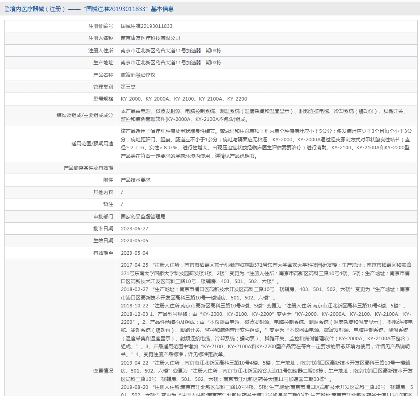Click the address value in the 生产地址 row
Image resolution: width=420 pixels, height=396 pixels.
point(171,63)
